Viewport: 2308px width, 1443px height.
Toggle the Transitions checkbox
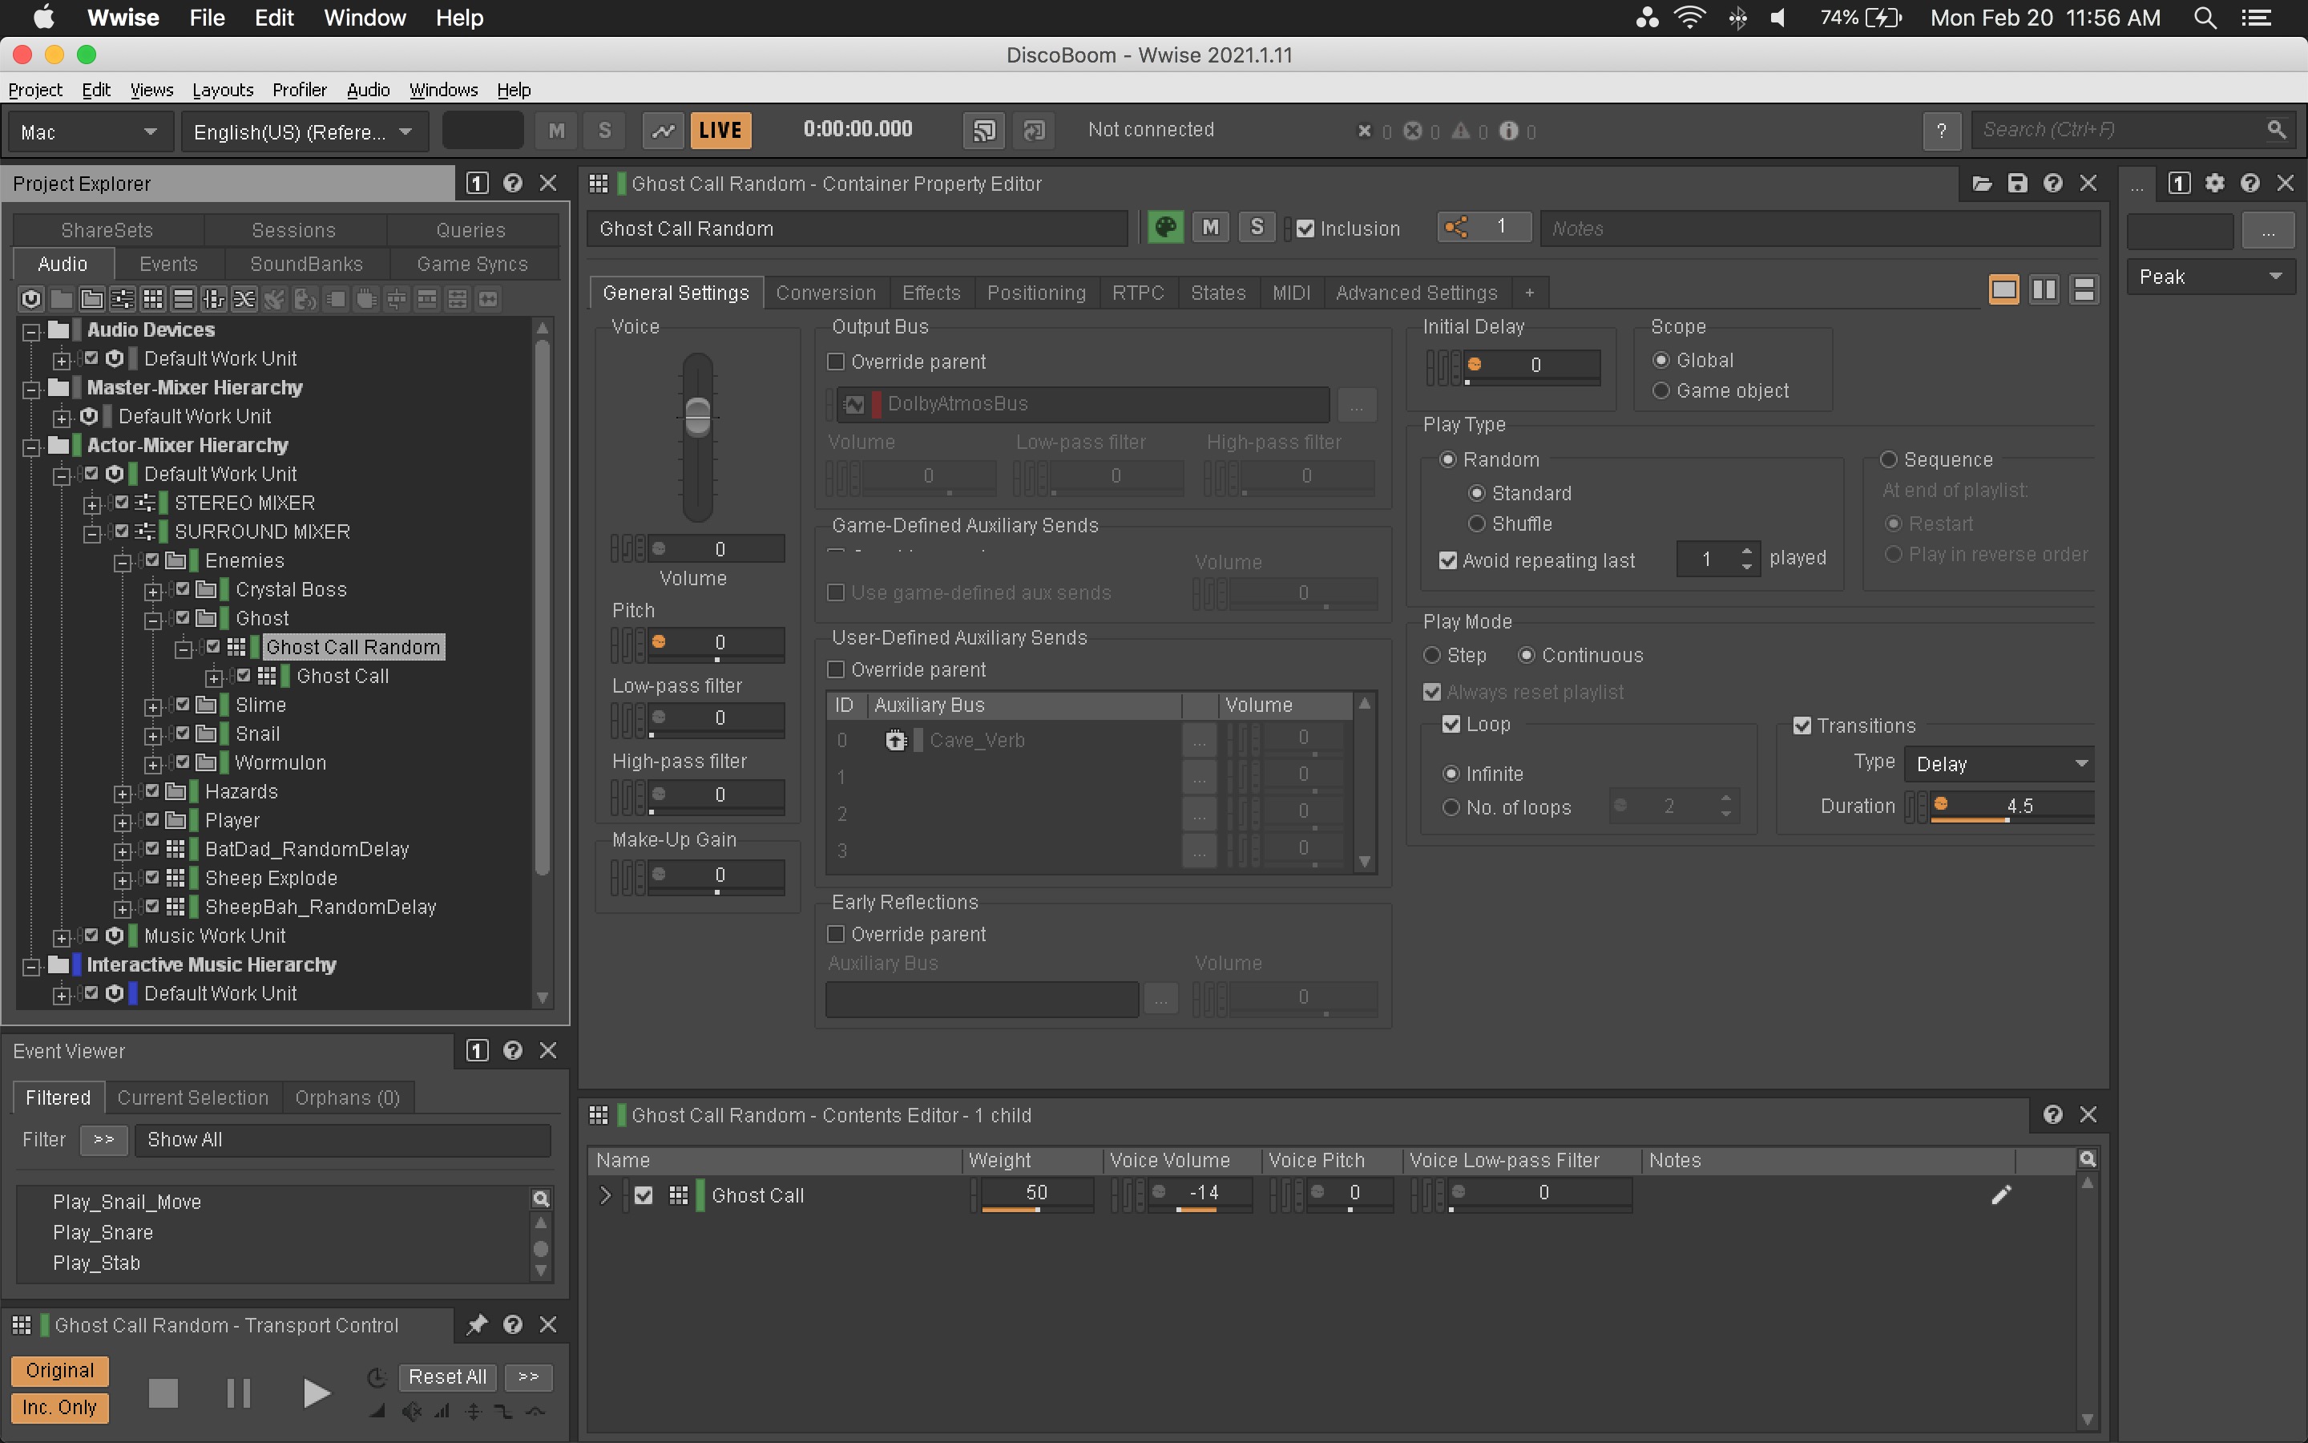pos(1802,726)
